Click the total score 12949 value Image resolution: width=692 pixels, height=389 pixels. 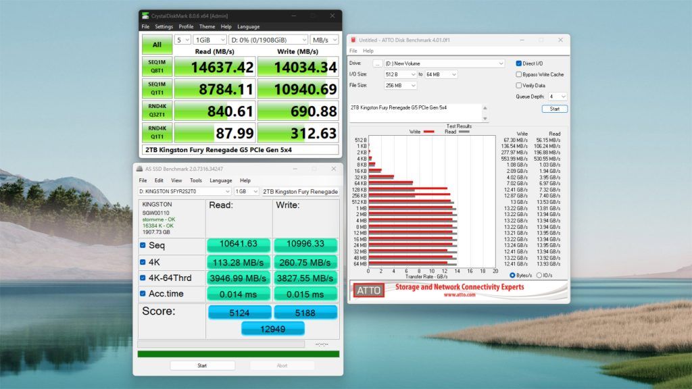pos(273,329)
